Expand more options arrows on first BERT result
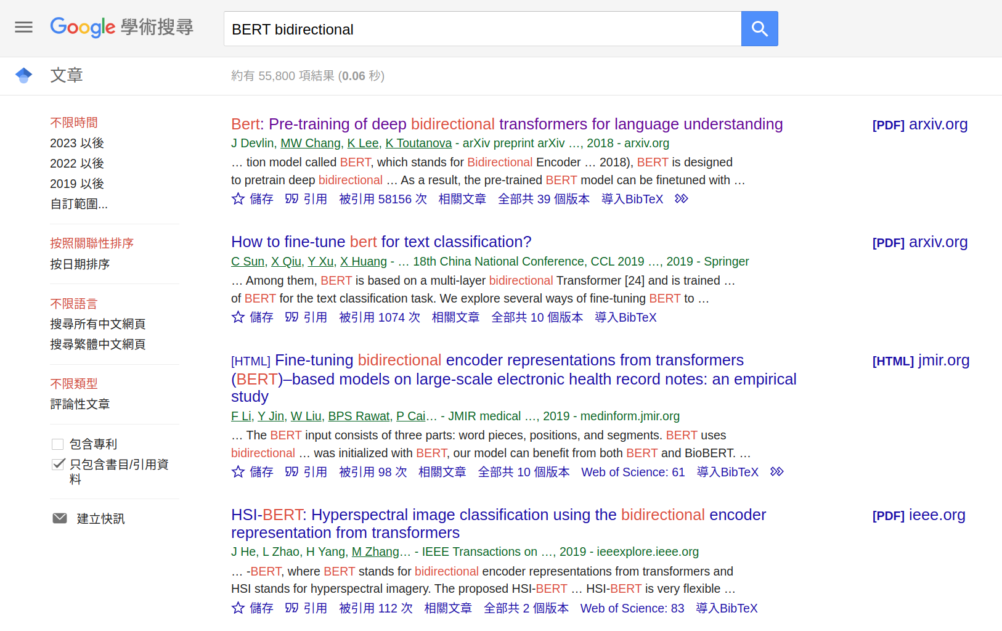1002x631 pixels. click(681, 199)
